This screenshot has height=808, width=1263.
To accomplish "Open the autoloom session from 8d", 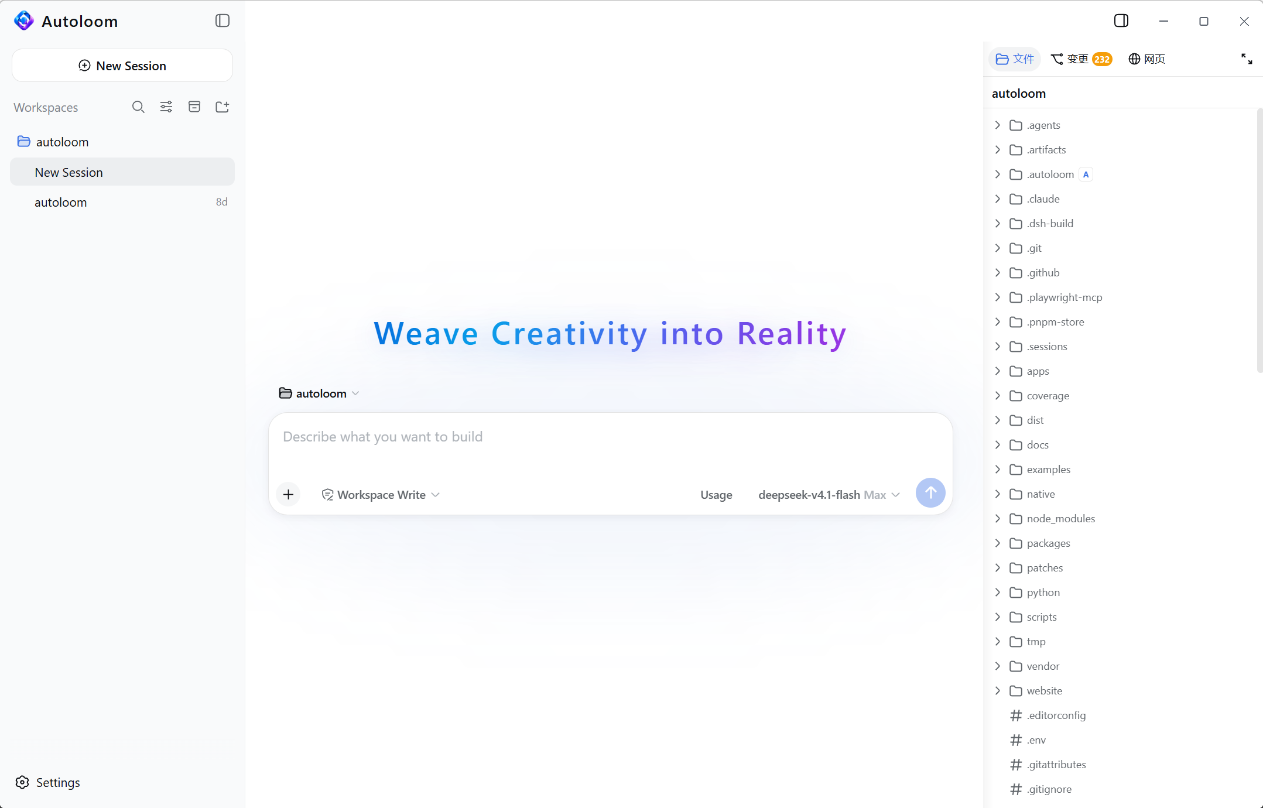I will pos(122,202).
